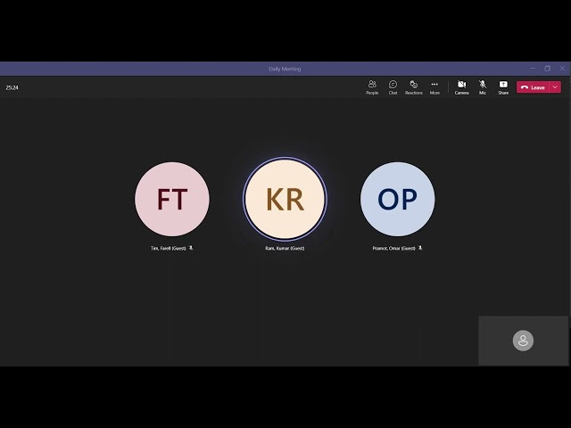
Task: Select the KR participant avatar
Action: (285, 199)
